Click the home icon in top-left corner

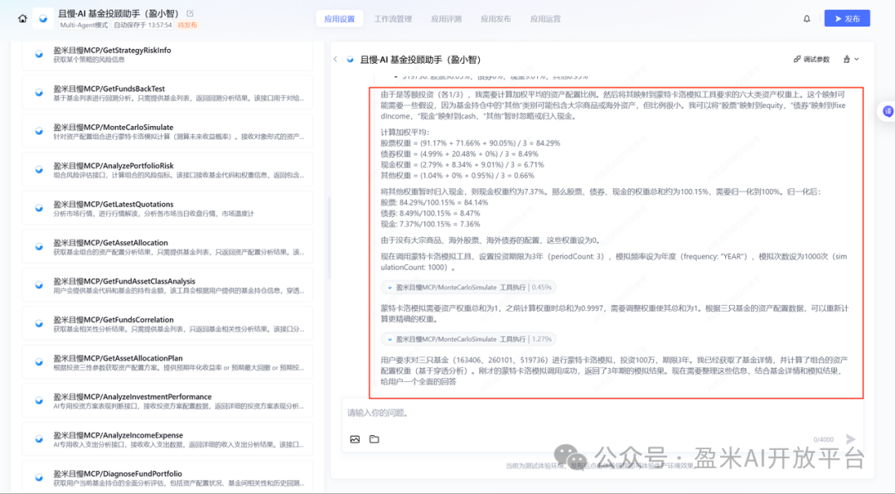tap(22, 17)
